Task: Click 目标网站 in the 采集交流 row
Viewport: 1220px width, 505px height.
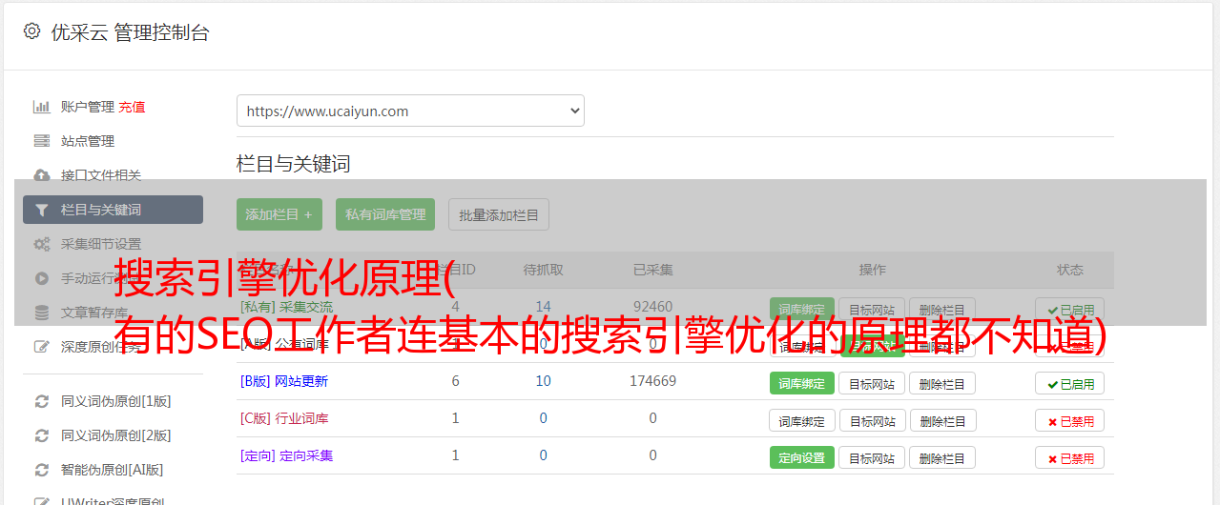Action: coord(872,309)
